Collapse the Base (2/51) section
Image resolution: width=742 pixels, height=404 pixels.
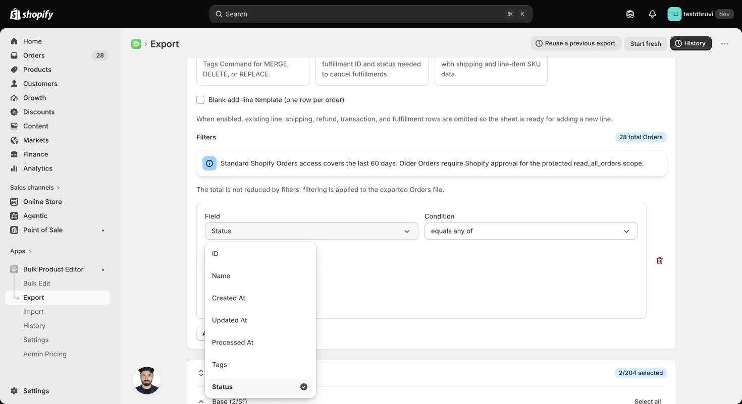click(201, 401)
